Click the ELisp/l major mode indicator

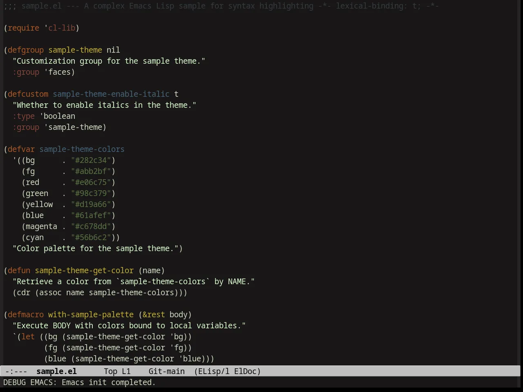(212, 371)
